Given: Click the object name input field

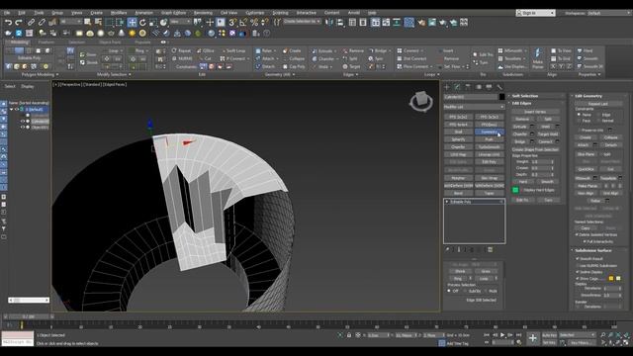Looking at the screenshot, I should click(471, 97).
